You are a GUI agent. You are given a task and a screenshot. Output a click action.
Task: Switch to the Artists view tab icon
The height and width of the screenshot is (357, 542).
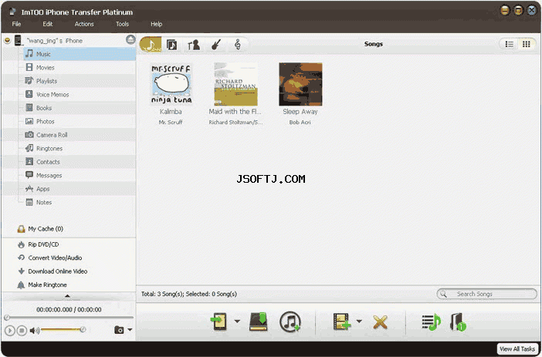(x=194, y=45)
